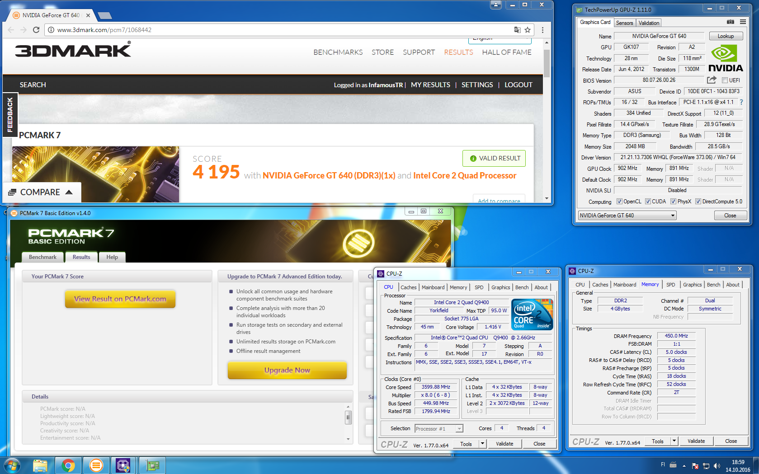This screenshot has height=474, width=759.
Task: Click the GPU-Z Close button
Action: [x=730, y=216]
